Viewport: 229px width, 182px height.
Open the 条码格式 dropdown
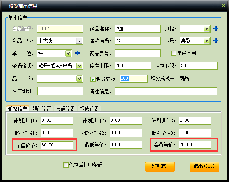point(79,66)
